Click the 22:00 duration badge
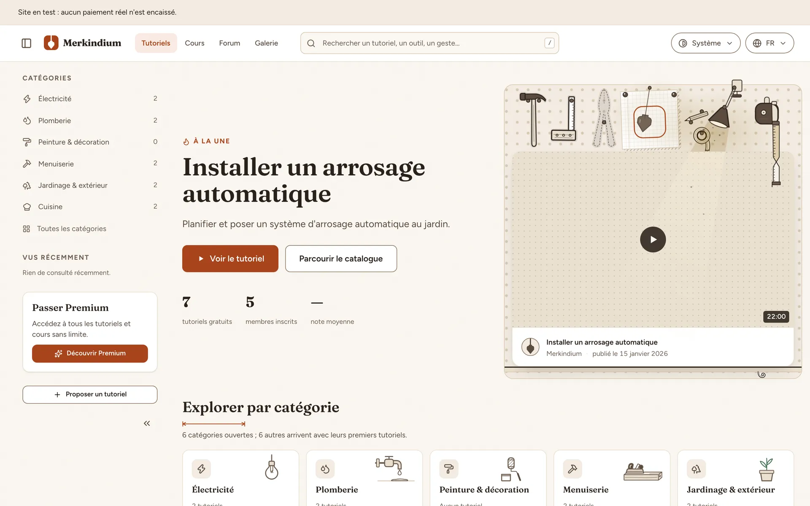The height and width of the screenshot is (506, 810). click(x=776, y=317)
